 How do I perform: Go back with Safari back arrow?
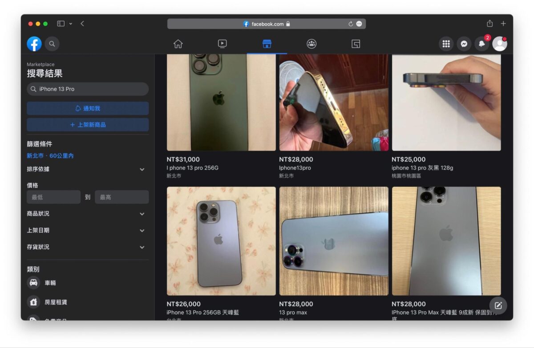pos(82,24)
